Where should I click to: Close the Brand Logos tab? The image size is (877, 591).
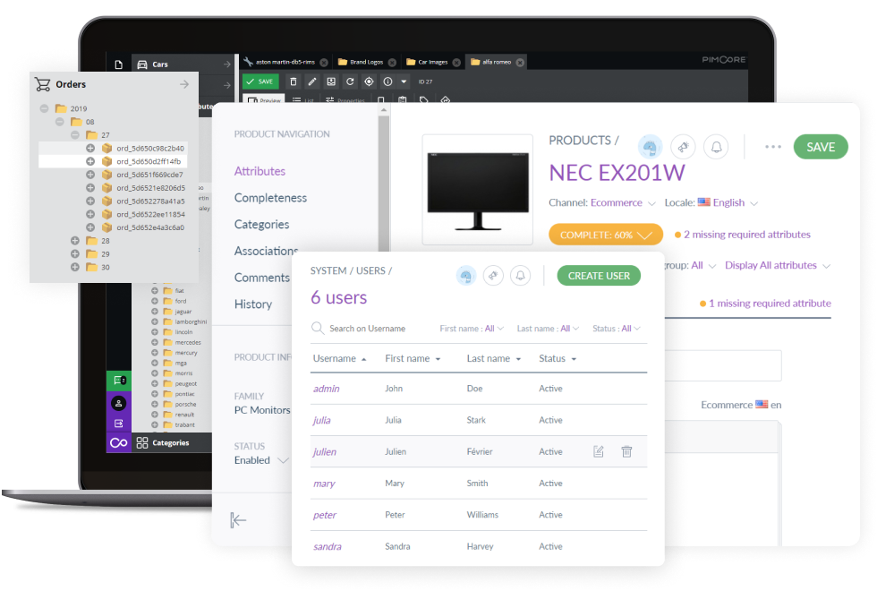tap(392, 62)
